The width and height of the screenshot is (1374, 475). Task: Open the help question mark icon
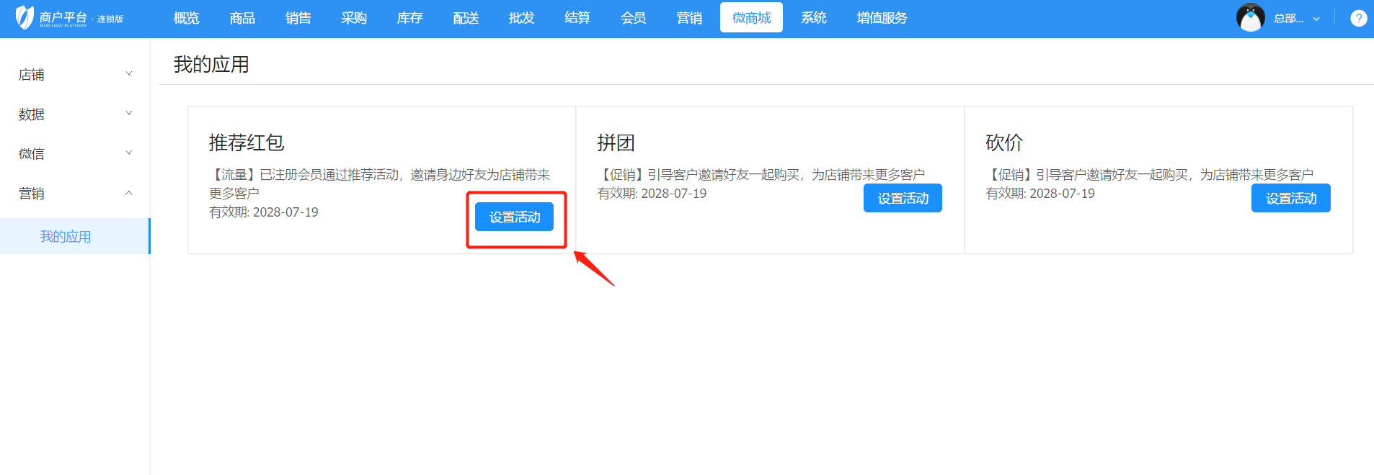point(1358,19)
